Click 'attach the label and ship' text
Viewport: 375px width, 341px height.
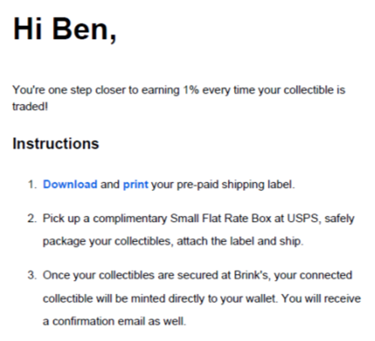[239, 242]
